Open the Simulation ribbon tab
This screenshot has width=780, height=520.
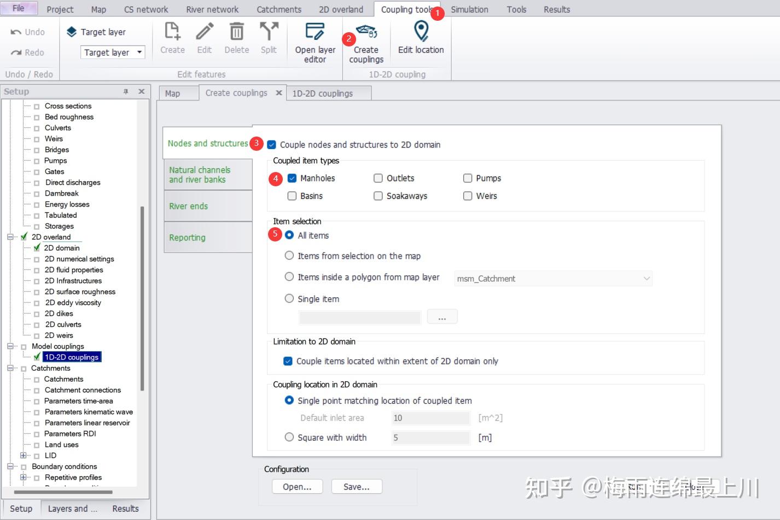tap(469, 9)
